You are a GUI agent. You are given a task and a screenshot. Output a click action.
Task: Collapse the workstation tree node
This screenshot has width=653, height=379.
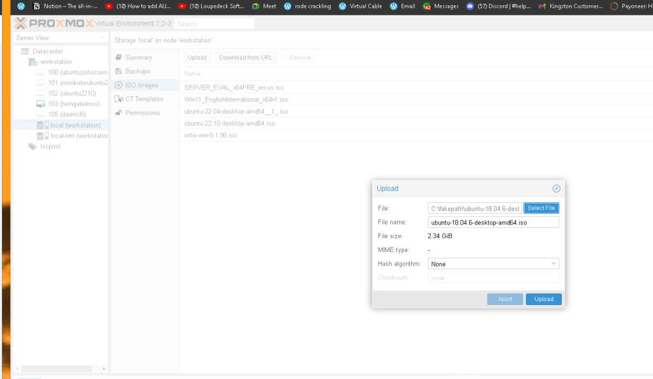26,62
